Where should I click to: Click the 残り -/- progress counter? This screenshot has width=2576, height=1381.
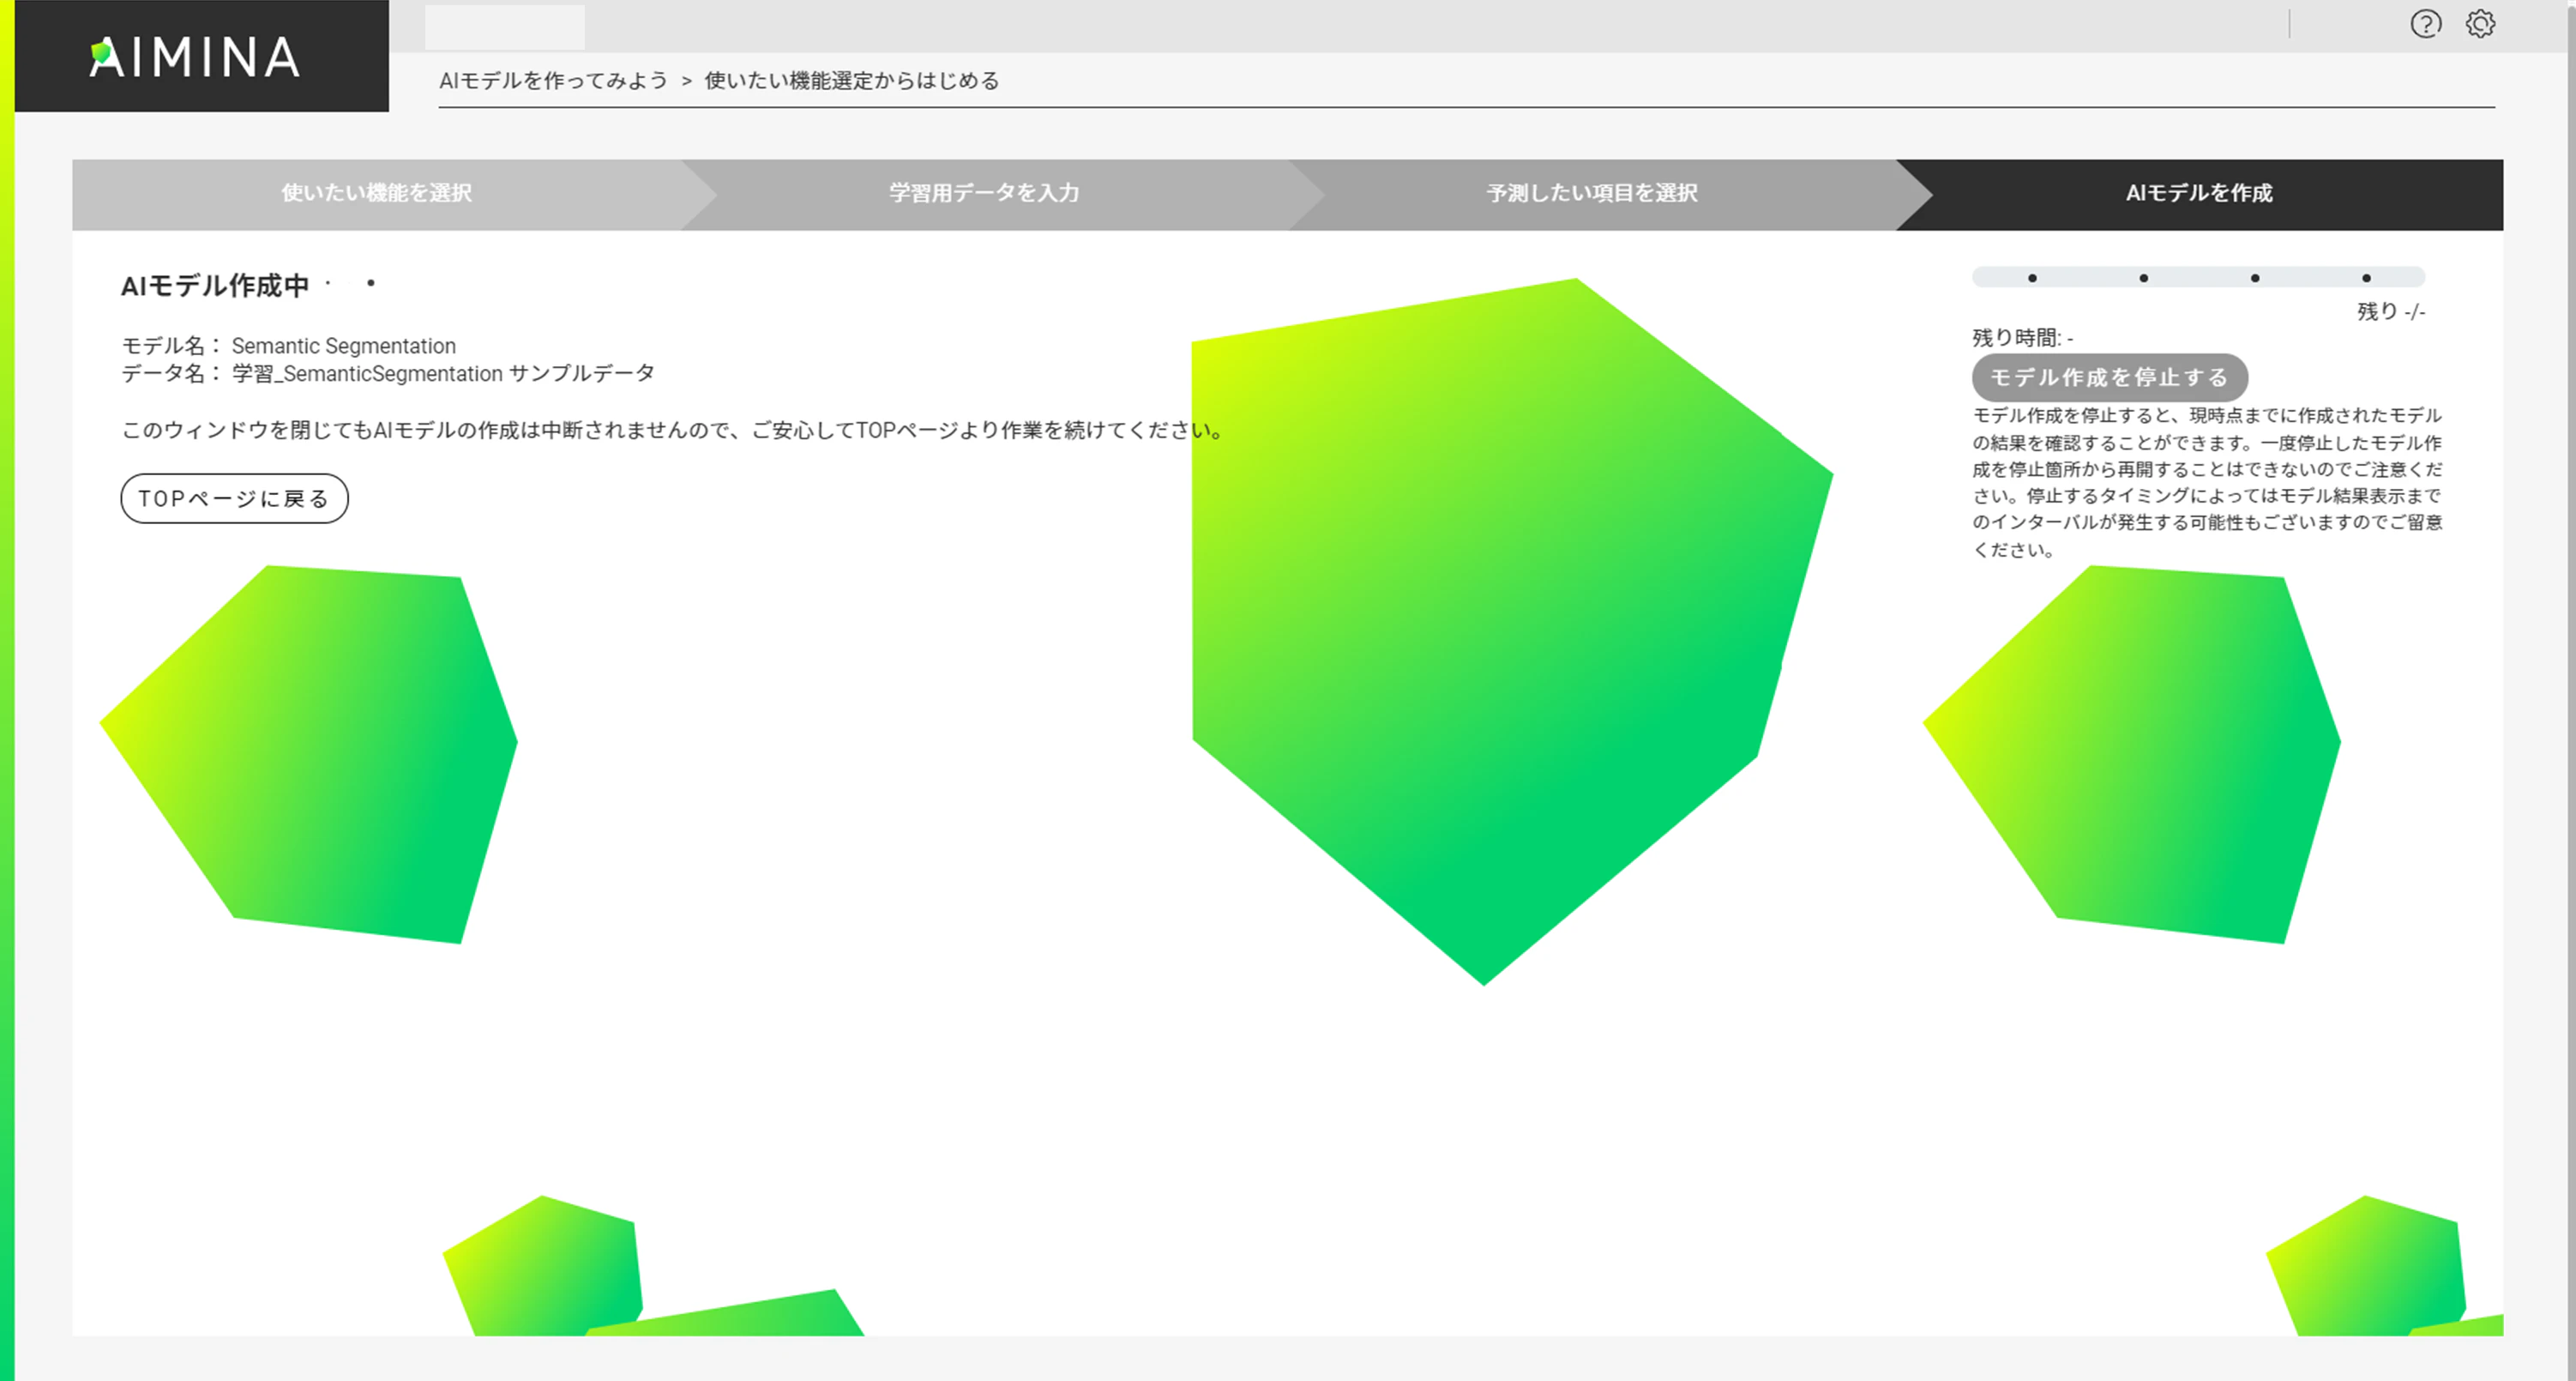tap(2390, 312)
